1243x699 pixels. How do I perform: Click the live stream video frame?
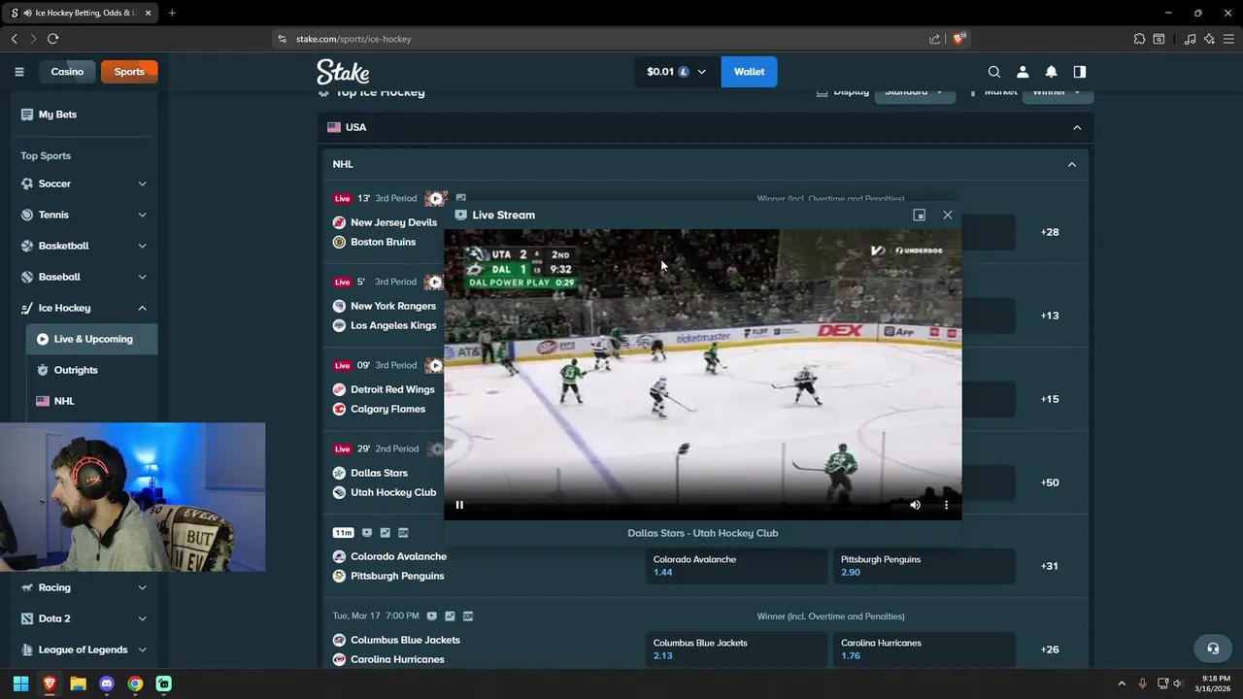coord(703,375)
